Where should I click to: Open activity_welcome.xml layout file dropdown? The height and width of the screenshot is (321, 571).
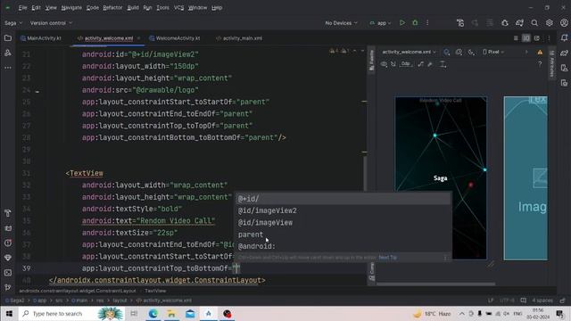409,52
